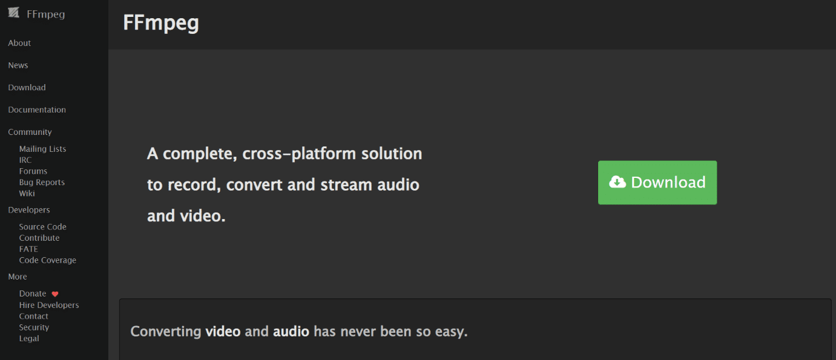The height and width of the screenshot is (360, 836).
Task: Open the About page in sidebar
Action: click(19, 43)
